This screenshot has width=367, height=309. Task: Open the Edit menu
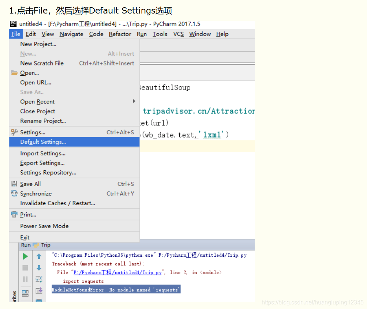point(31,34)
